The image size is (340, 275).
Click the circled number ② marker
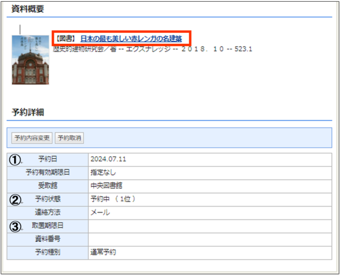[x=16, y=199]
